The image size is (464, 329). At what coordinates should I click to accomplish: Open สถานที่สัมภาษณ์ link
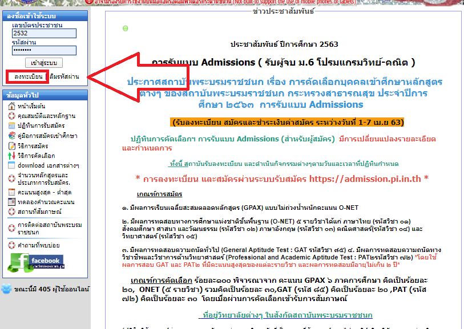(x=39, y=212)
